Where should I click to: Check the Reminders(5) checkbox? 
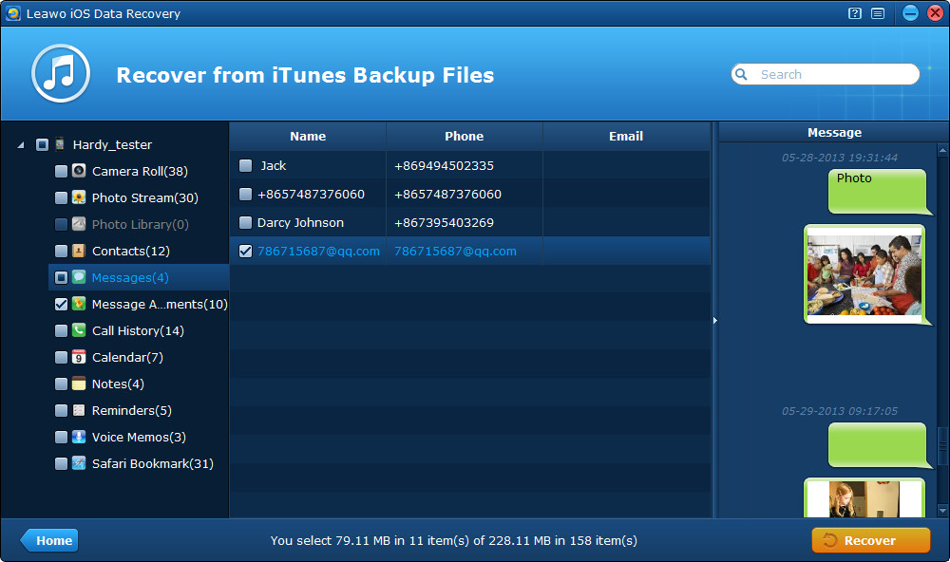pos(61,411)
